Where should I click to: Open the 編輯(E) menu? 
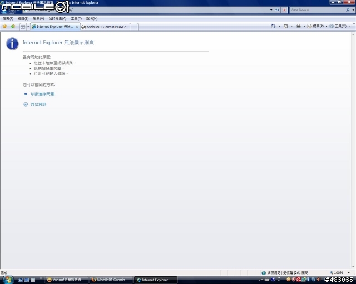[x=23, y=18]
